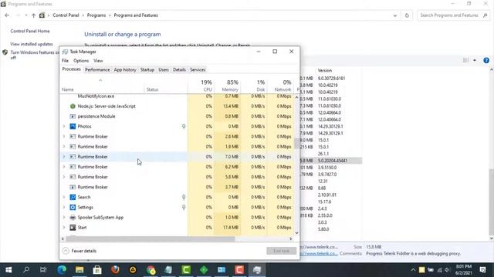
Task: Click Turn Windows features on or off
Action: 35,55
